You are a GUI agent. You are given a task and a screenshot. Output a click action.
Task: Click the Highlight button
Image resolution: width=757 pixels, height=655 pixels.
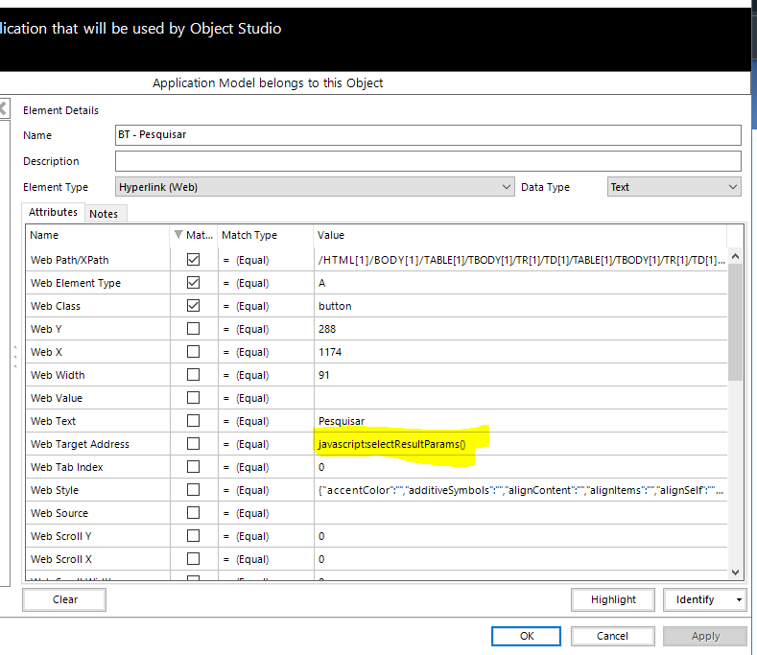613,600
